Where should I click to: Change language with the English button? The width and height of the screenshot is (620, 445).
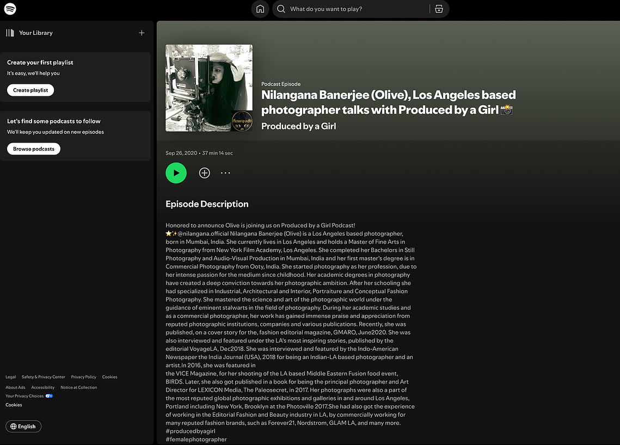coord(23,427)
